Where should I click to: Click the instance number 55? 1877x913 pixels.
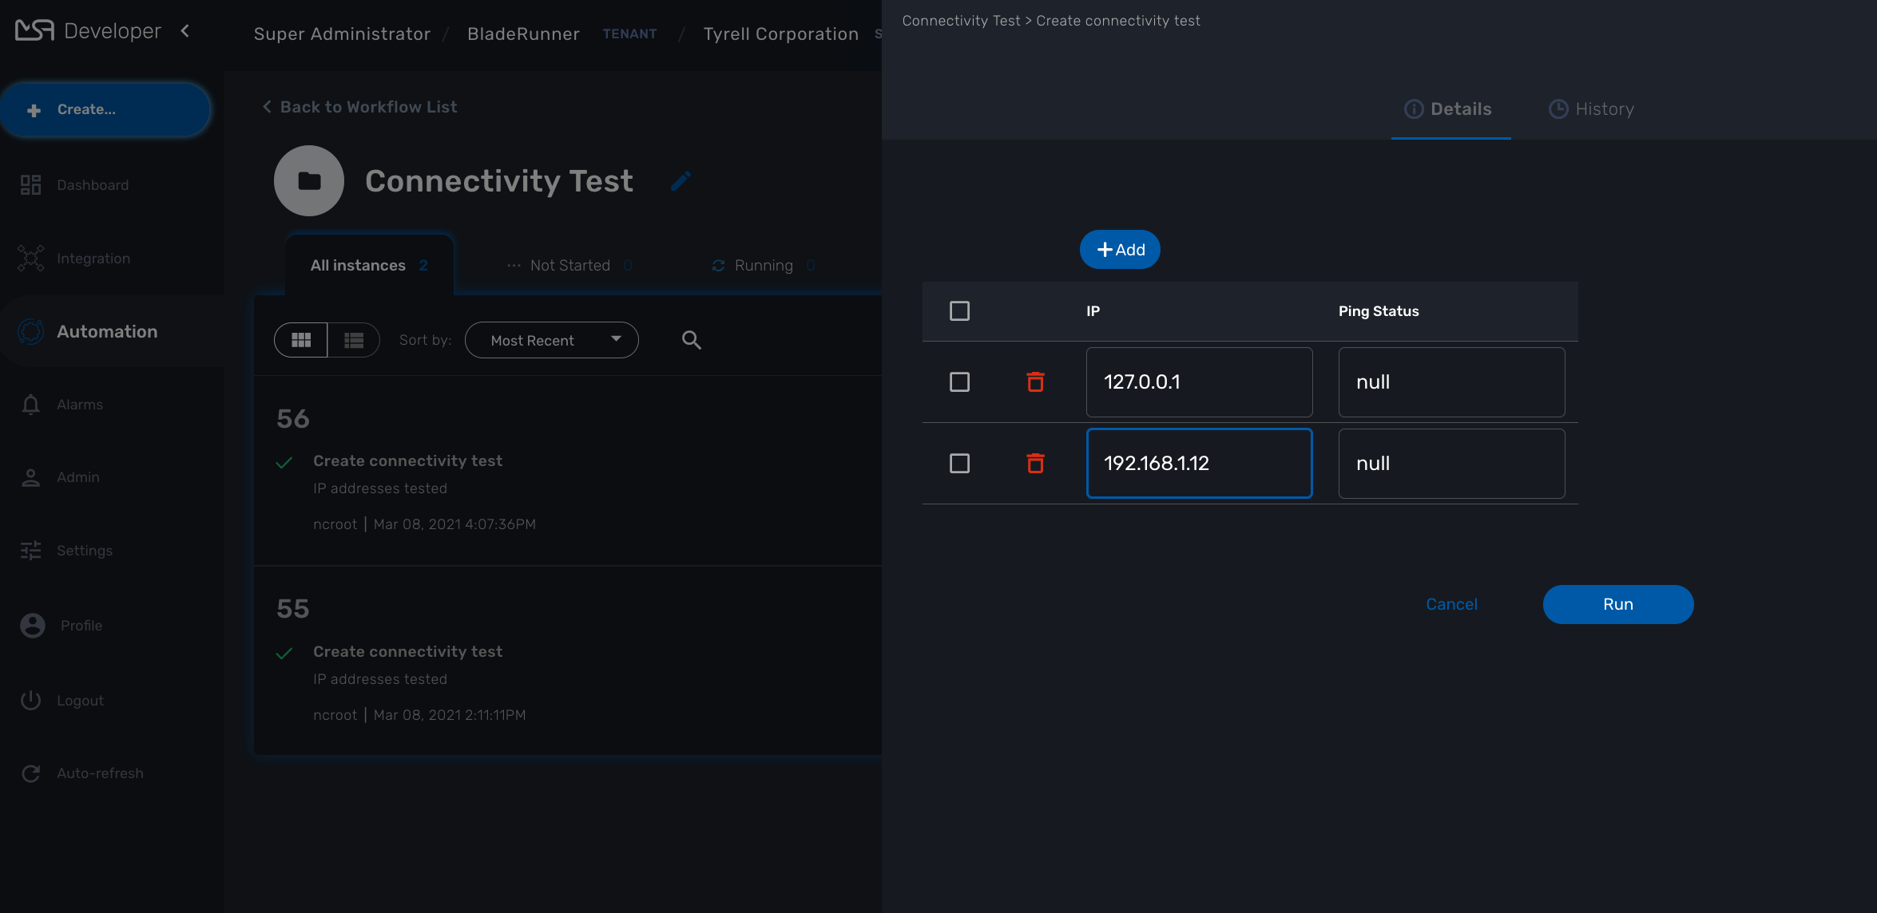(x=292, y=609)
